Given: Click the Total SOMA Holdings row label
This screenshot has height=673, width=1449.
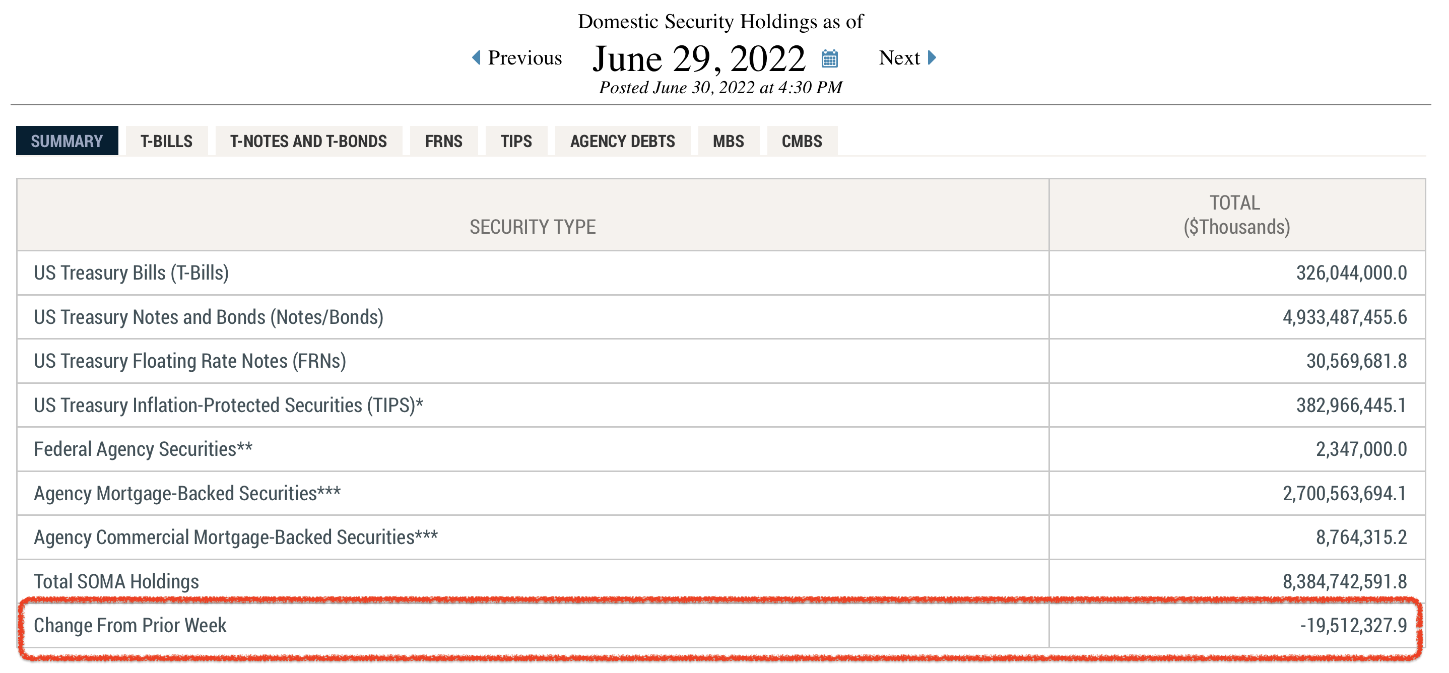Looking at the screenshot, I should 116,581.
